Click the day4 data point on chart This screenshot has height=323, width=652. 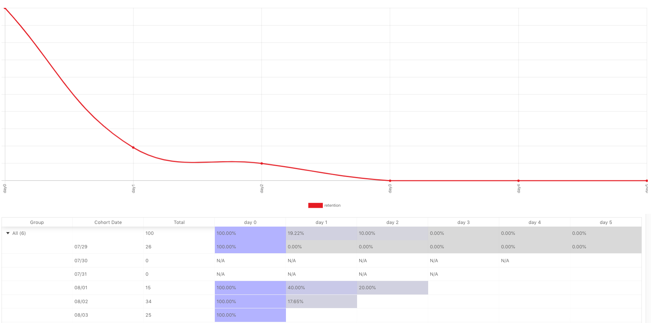518,181
